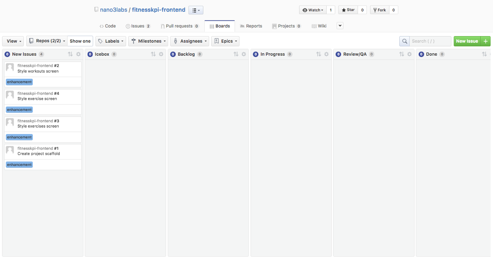Image resolution: width=493 pixels, height=258 pixels.
Task: Expand the Milestones filter dropdown
Action: tap(148, 41)
